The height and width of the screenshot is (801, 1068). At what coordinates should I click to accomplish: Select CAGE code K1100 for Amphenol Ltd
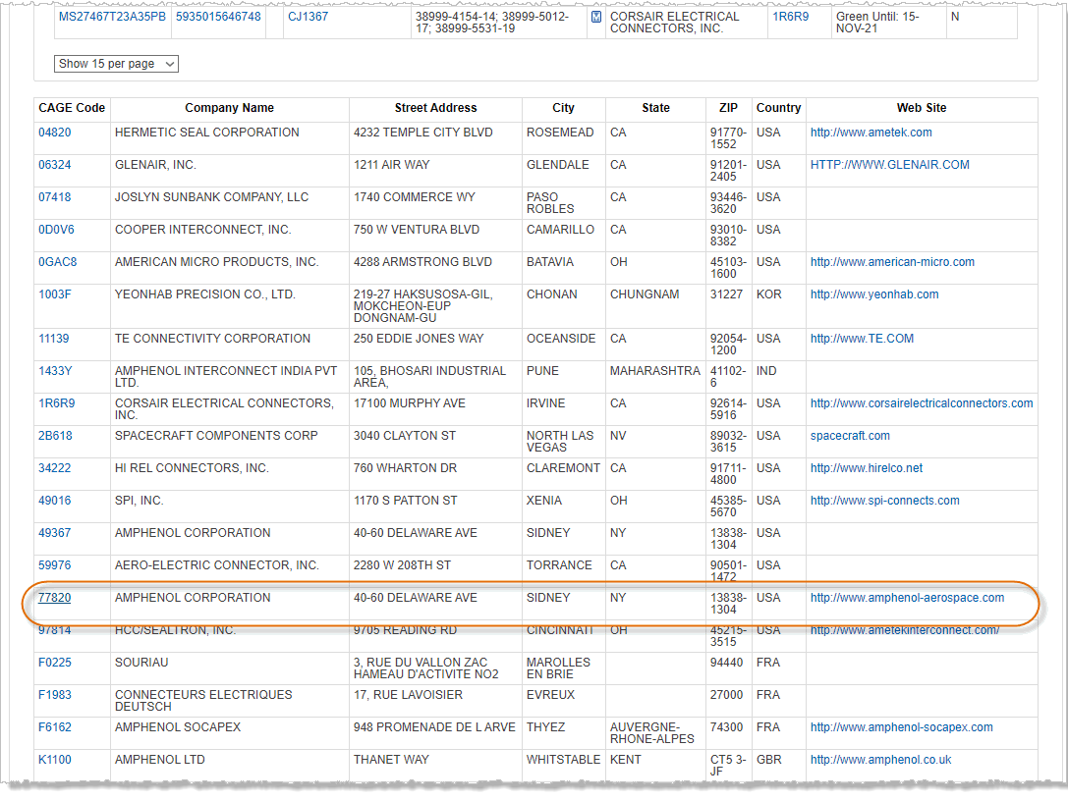[54, 759]
